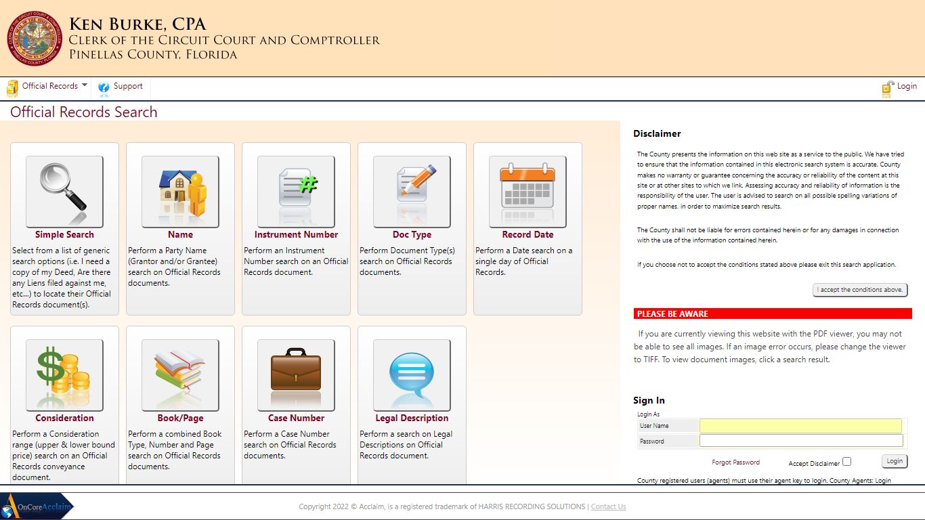Click the County registered users agent text
The width and height of the screenshot is (925, 520).
pyautogui.click(x=764, y=481)
